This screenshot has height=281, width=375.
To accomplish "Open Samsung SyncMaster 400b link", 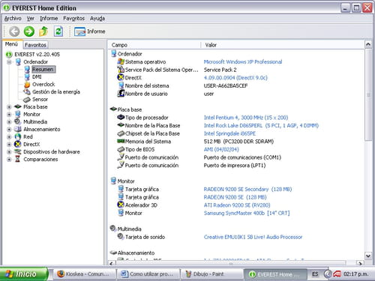I will pyautogui.click(x=247, y=213).
